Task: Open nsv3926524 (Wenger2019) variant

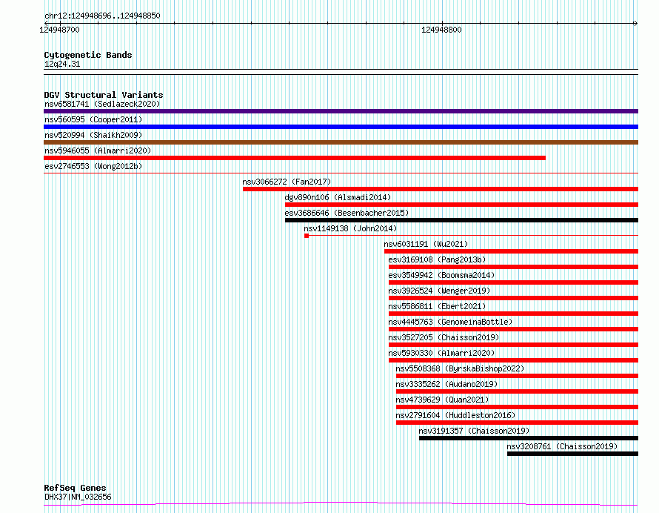Action: (439, 291)
